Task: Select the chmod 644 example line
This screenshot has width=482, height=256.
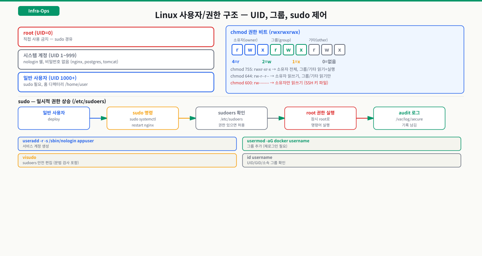Action: coord(281,76)
